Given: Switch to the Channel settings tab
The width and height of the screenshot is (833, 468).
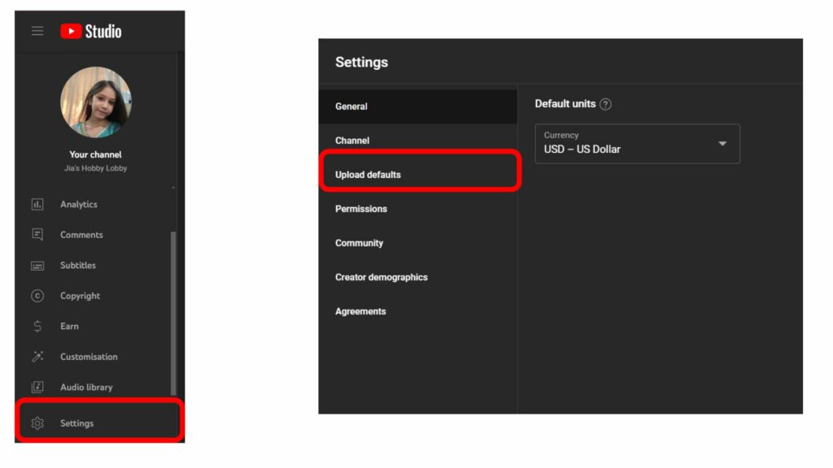Looking at the screenshot, I should (x=352, y=140).
